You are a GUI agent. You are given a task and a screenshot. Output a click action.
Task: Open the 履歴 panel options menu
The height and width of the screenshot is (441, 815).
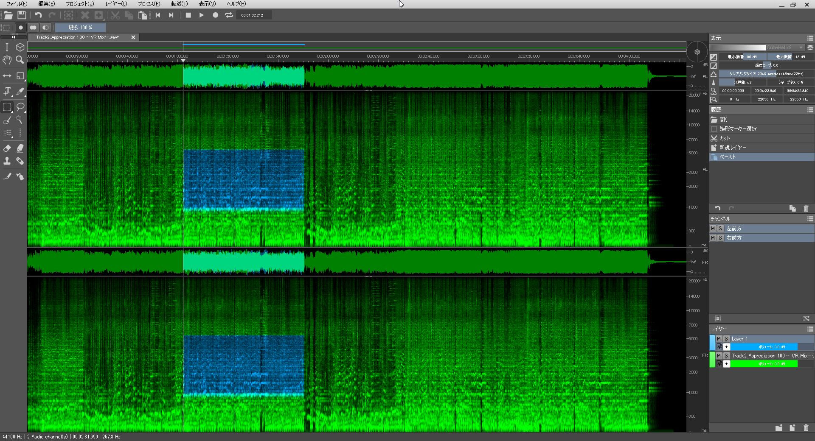coord(810,110)
